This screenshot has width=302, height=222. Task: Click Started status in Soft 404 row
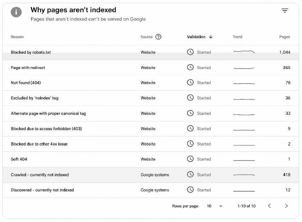tap(204, 159)
